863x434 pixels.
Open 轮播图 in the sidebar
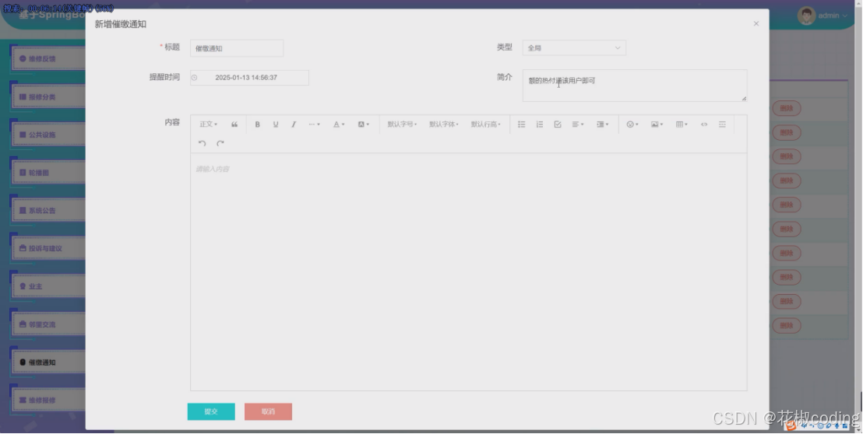pyautogui.click(x=48, y=173)
